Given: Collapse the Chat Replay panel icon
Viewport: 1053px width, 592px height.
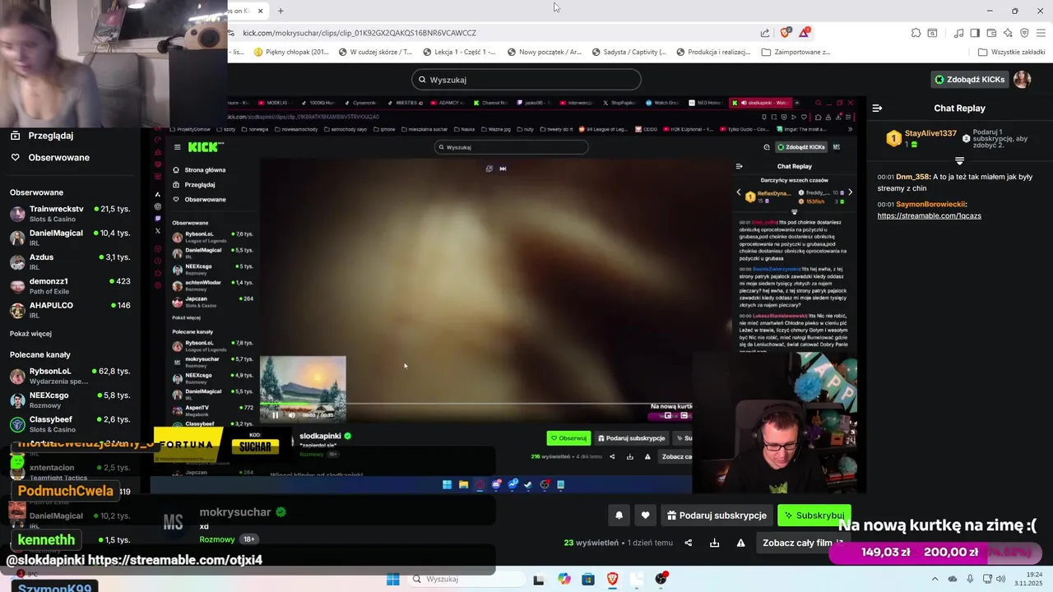Looking at the screenshot, I should [x=877, y=108].
